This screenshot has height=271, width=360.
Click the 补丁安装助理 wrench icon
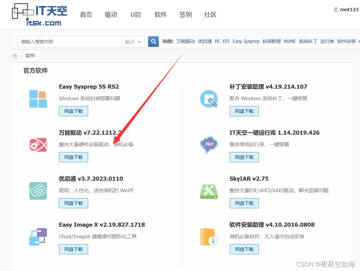click(x=209, y=99)
